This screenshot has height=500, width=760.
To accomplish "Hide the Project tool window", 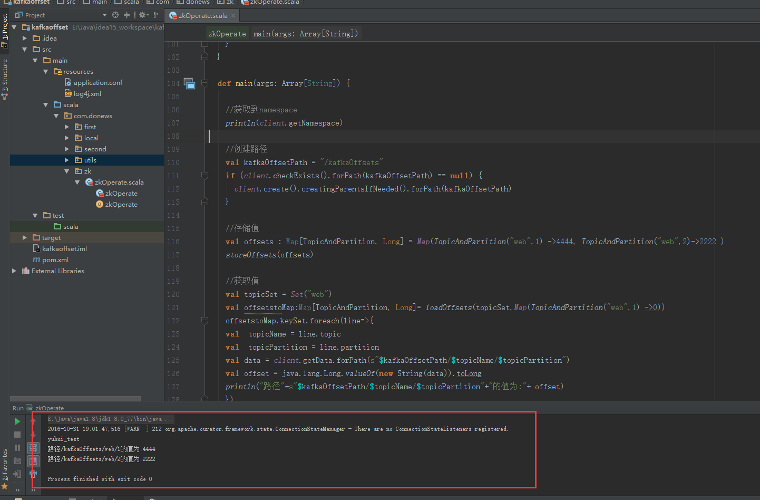I will pyautogui.click(x=157, y=15).
